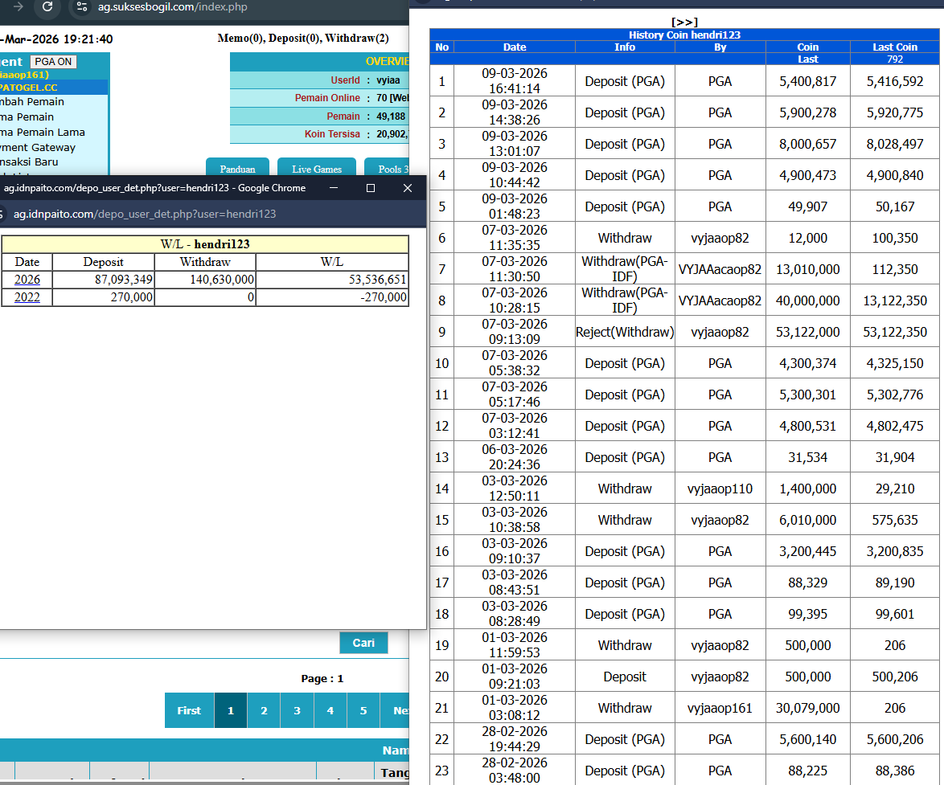Click the [>>] next history link
This screenshot has width=944, height=785.
pyautogui.click(x=684, y=22)
